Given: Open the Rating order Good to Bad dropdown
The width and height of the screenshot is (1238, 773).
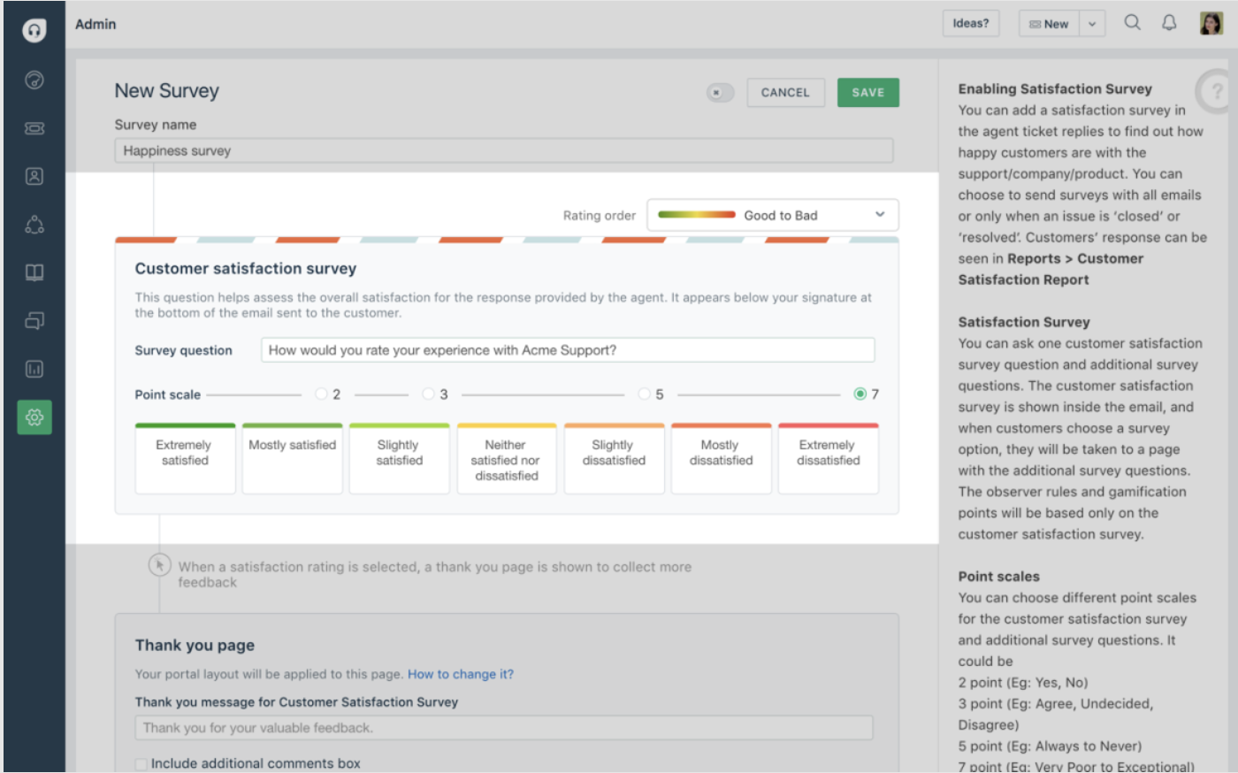Looking at the screenshot, I should [773, 215].
